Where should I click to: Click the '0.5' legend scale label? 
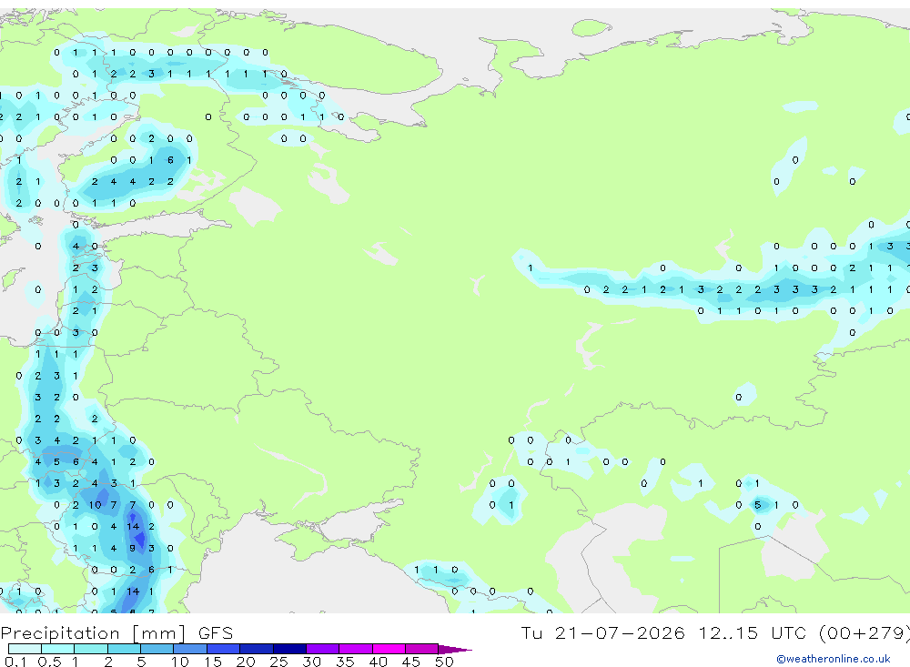tap(49, 662)
